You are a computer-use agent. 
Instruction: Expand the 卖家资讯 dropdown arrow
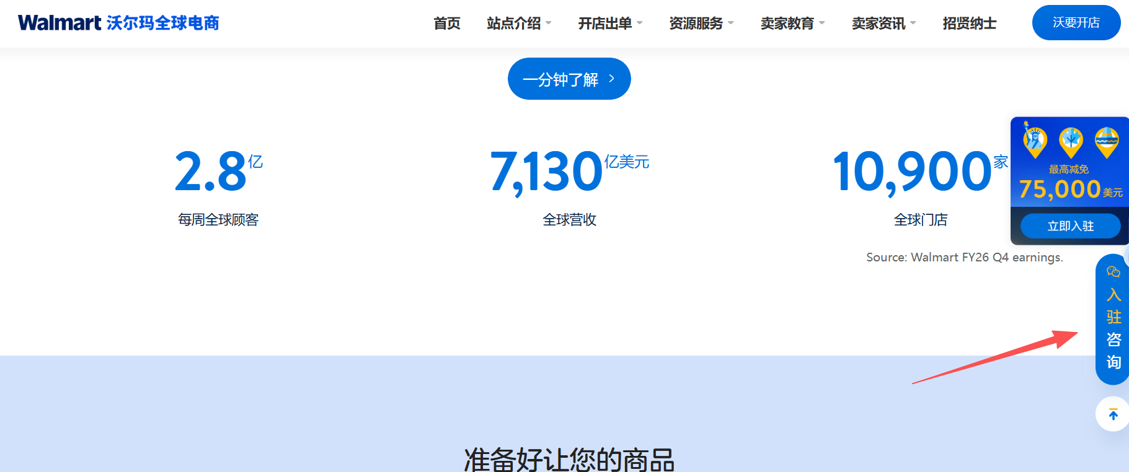(x=913, y=23)
